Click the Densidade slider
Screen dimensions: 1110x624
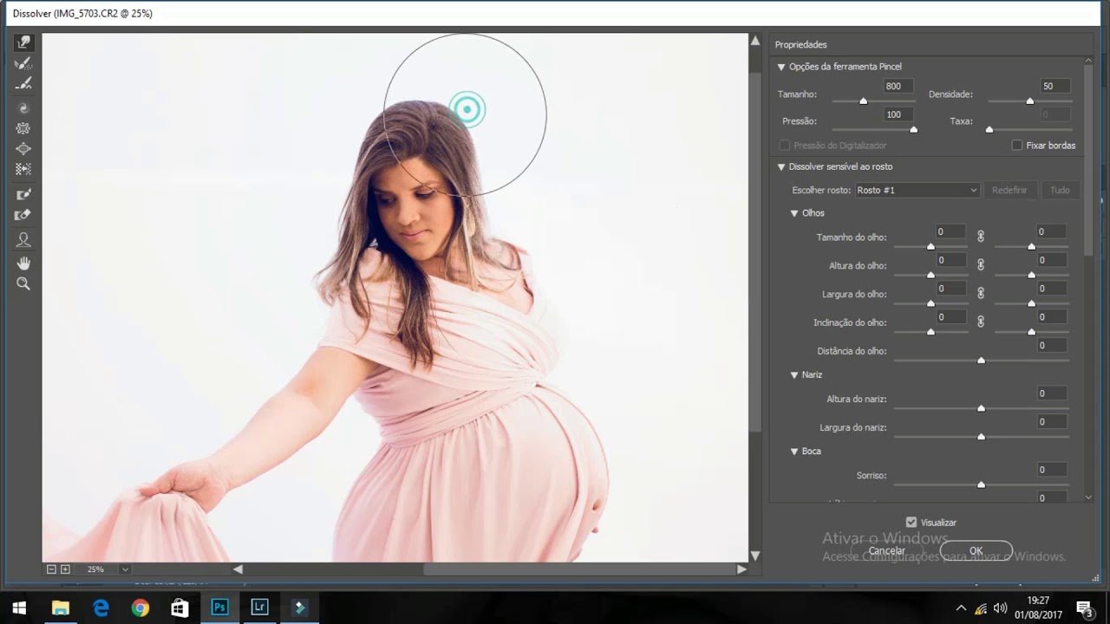tap(1028, 101)
